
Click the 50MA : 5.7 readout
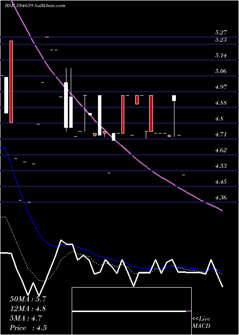[x=28, y=299]
